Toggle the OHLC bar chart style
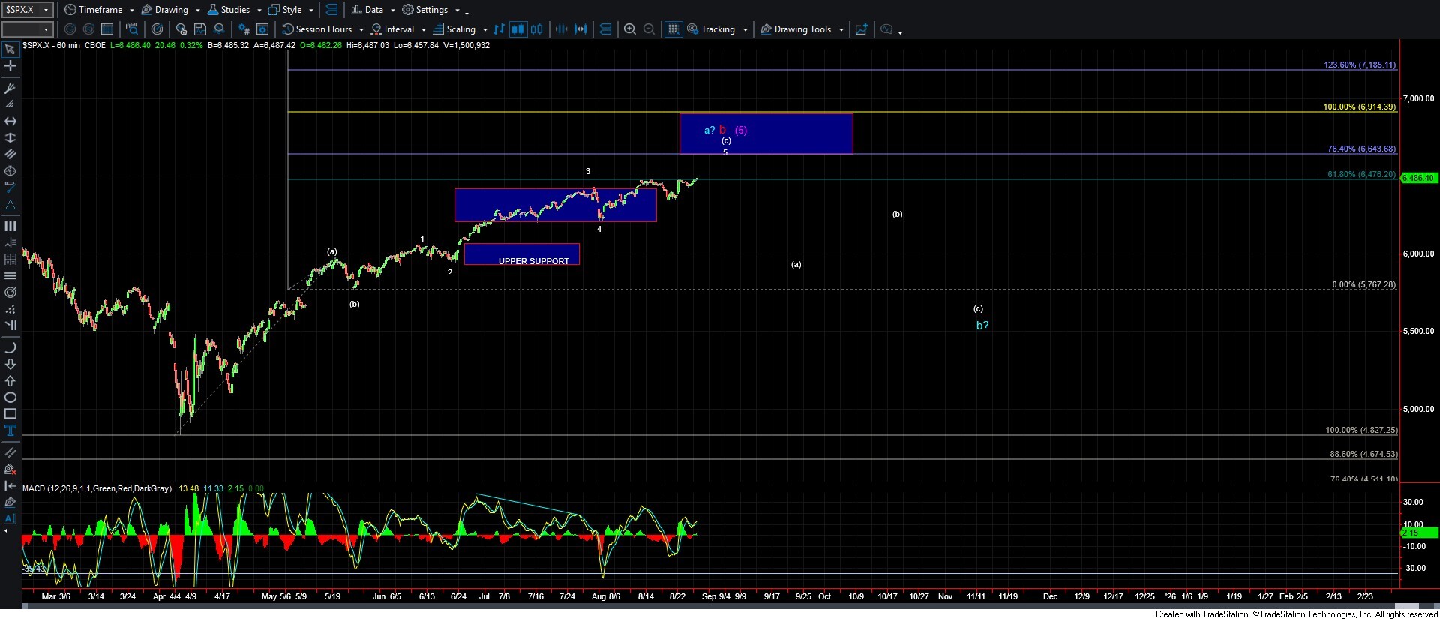This screenshot has height=619, width=1440. click(499, 29)
